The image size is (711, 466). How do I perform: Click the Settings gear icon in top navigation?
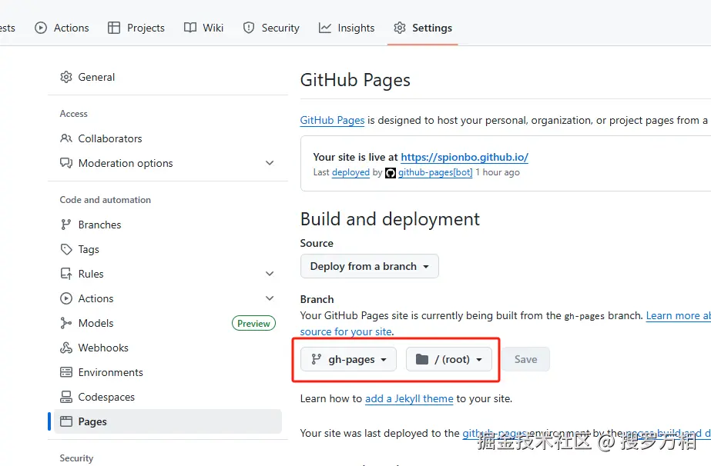pyautogui.click(x=400, y=28)
